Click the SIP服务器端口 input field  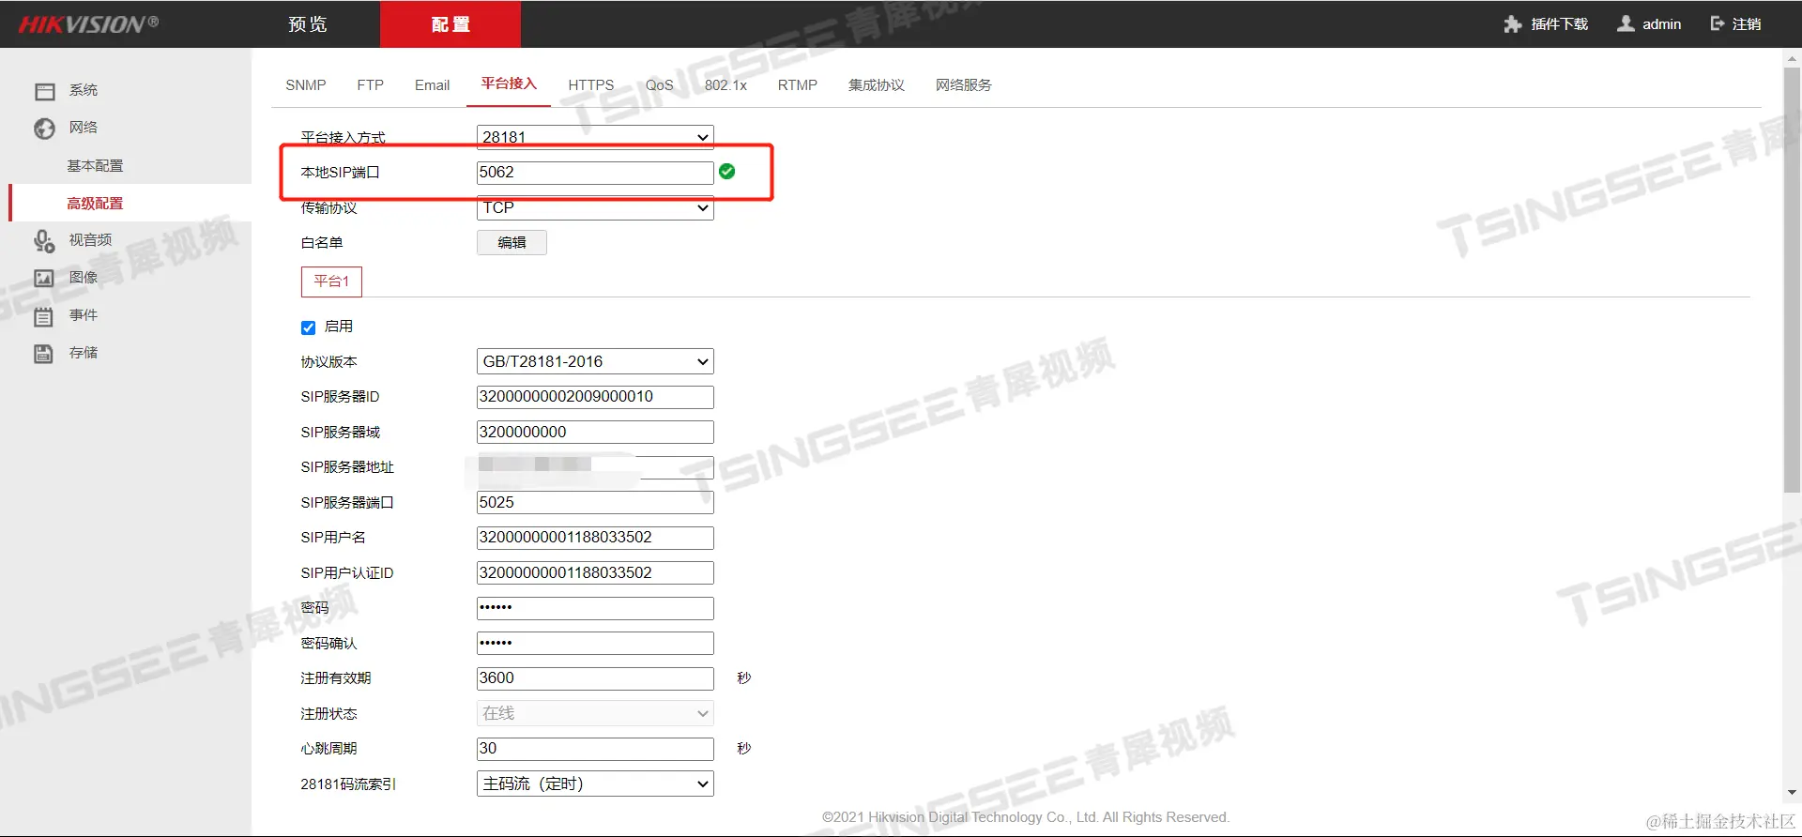tap(595, 503)
